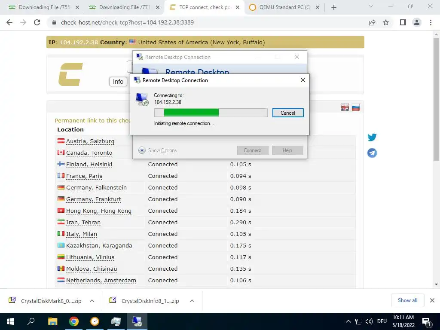Click the Germany, Frankfurt location link
Image resolution: width=440 pixels, height=330 pixels.
[93, 199]
